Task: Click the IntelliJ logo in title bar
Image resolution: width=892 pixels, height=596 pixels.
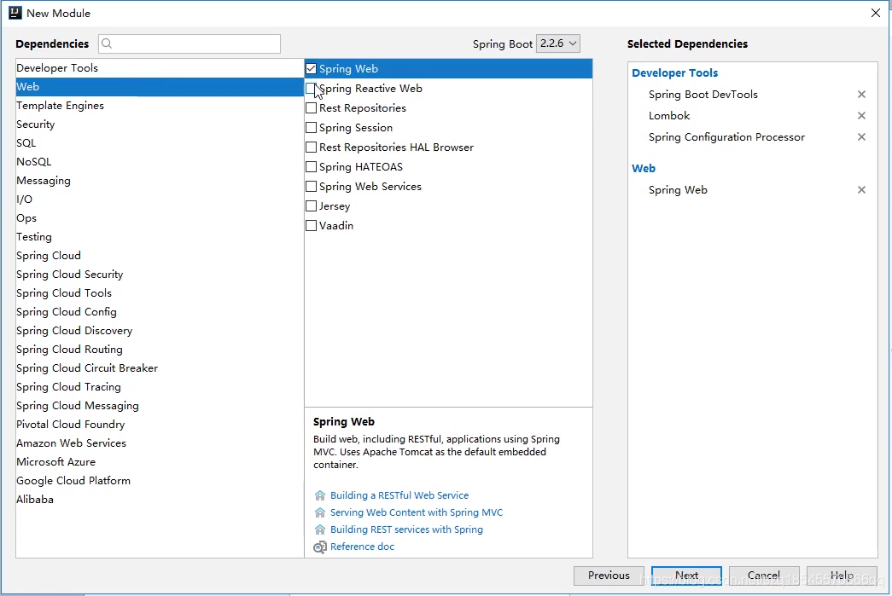Action: (x=15, y=13)
